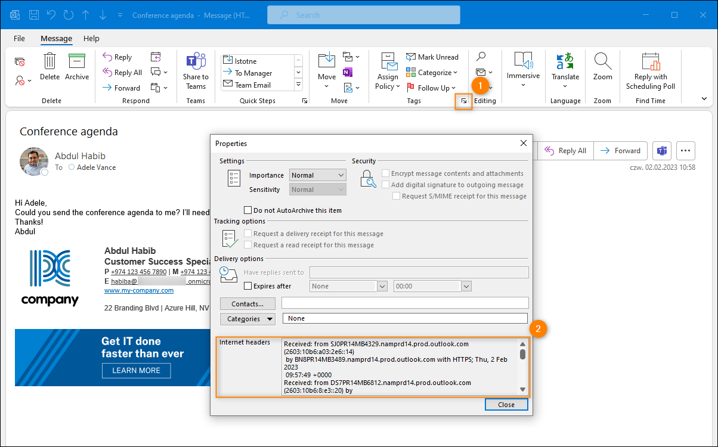Click the Delete trash can icon

pos(50,61)
